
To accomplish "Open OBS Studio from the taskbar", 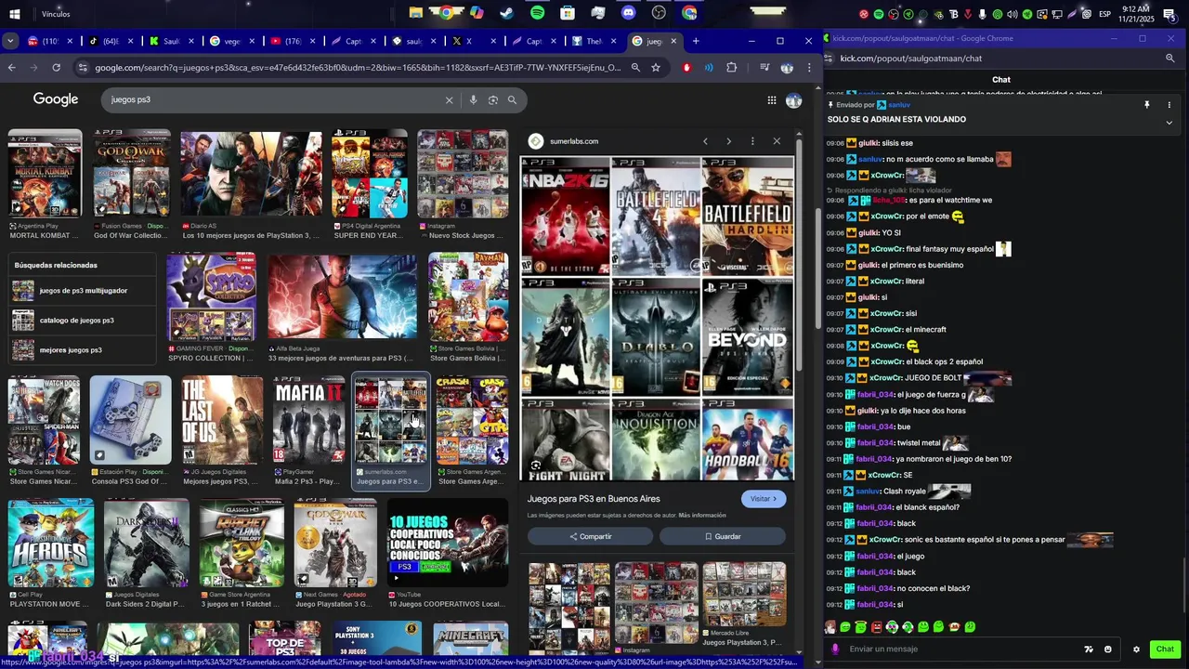I will click(660, 13).
